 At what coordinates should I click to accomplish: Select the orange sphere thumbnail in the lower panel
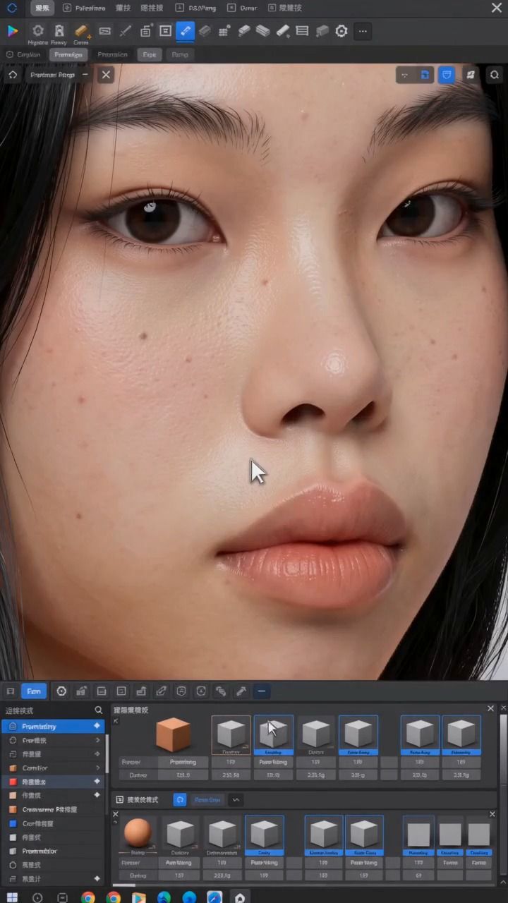pos(138,833)
